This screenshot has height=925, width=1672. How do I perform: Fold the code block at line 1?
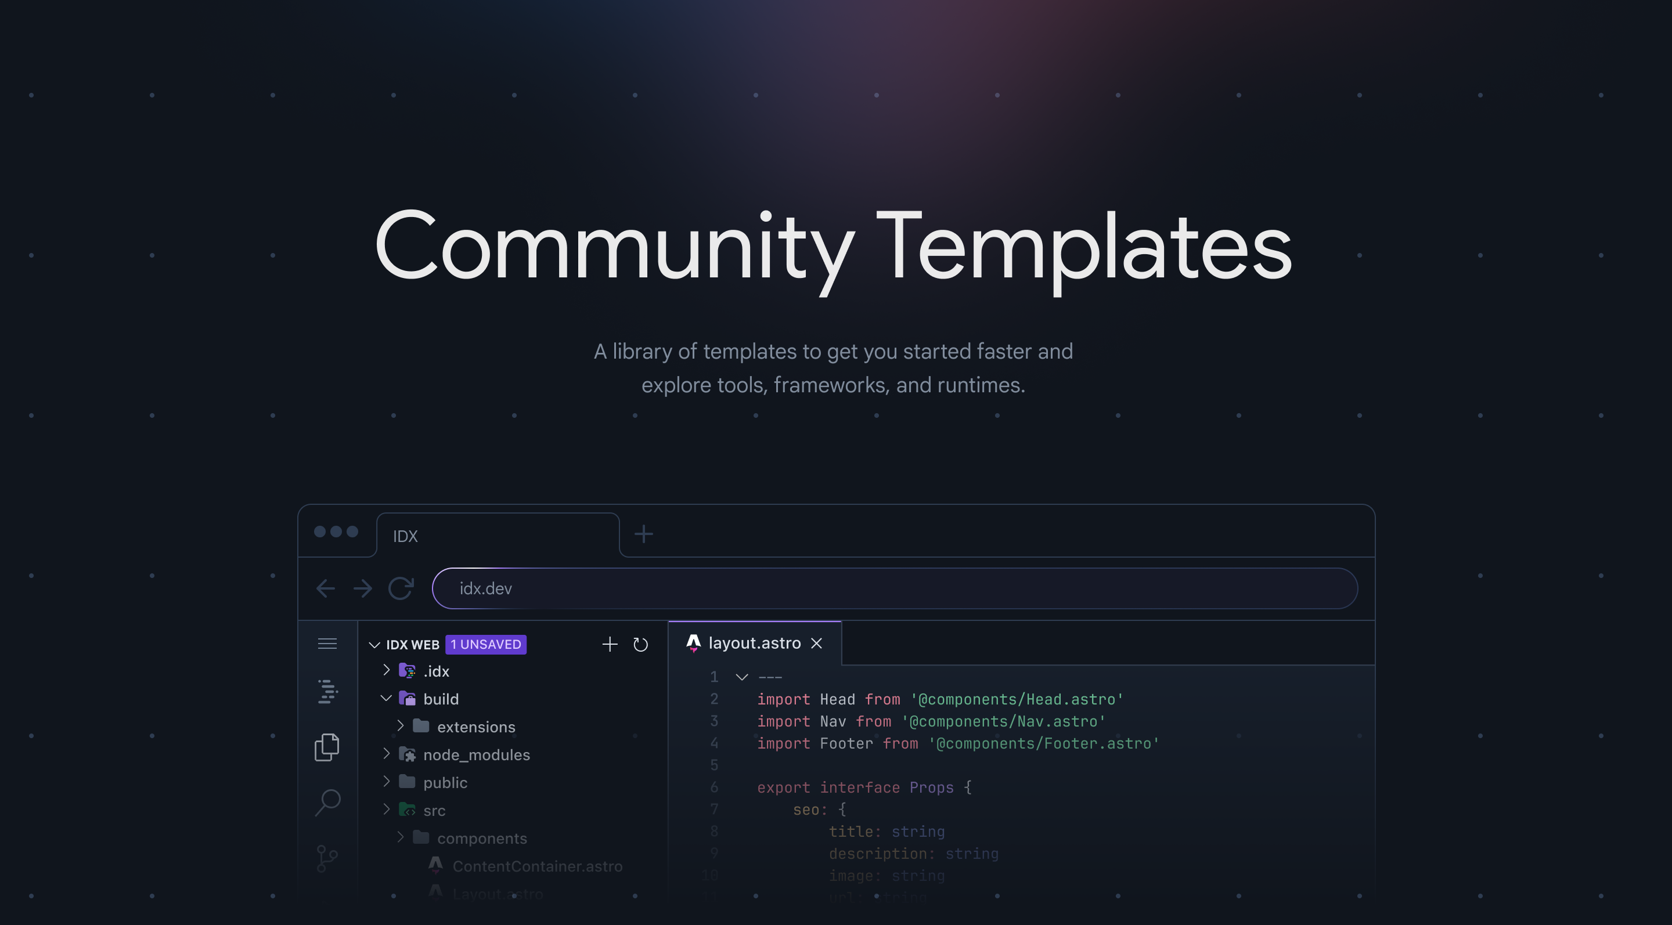point(742,677)
